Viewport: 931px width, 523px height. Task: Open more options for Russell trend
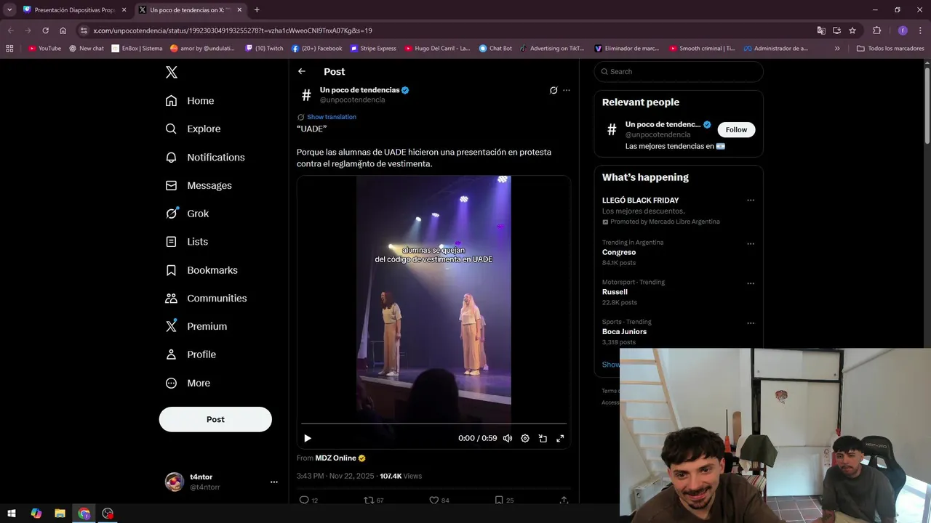(x=751, y=284)
